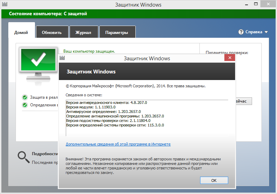Maximize the main Защитник Windows window
Screen dimensions: 277x194
pos(256,4)
